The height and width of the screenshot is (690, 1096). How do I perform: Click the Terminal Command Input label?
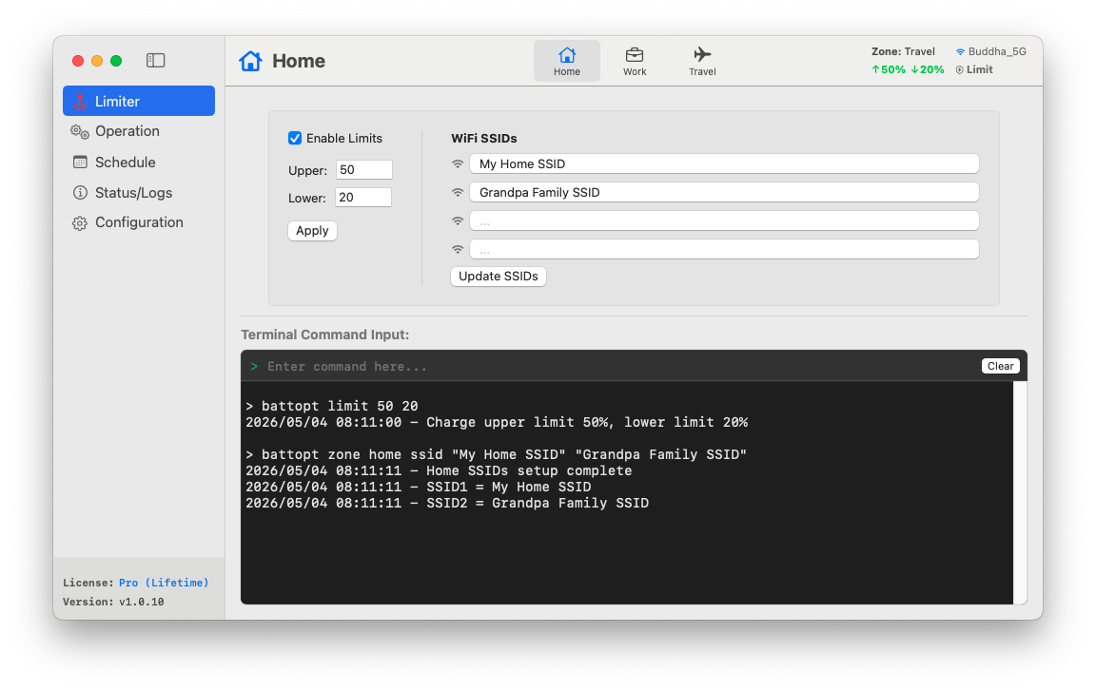325,335
